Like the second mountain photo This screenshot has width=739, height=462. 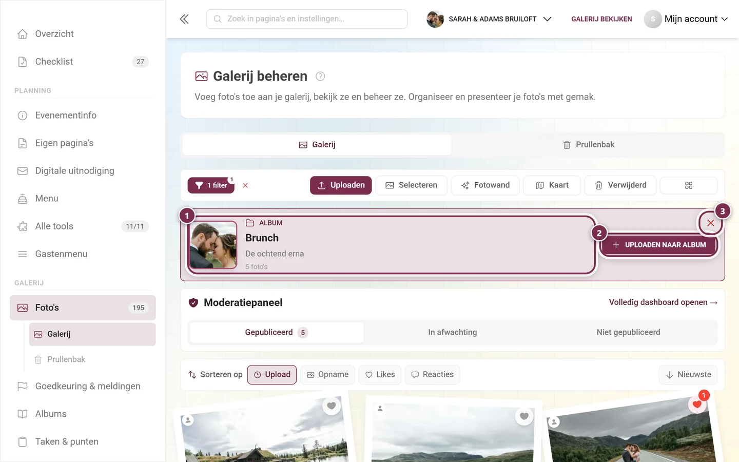point(524,416)
